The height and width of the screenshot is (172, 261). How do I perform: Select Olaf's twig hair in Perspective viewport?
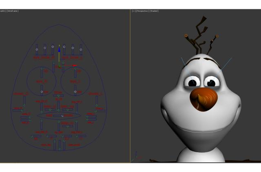(x=200, y=36)
